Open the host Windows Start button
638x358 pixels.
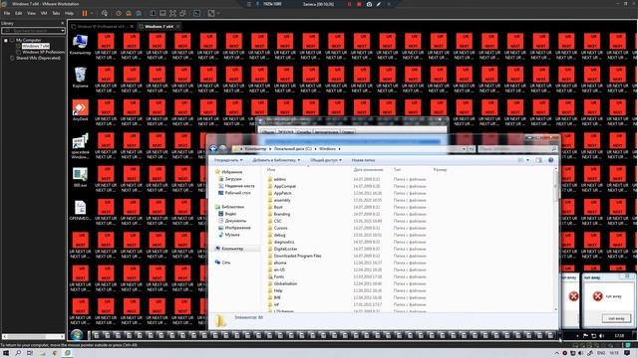click(x=6, y=353)
